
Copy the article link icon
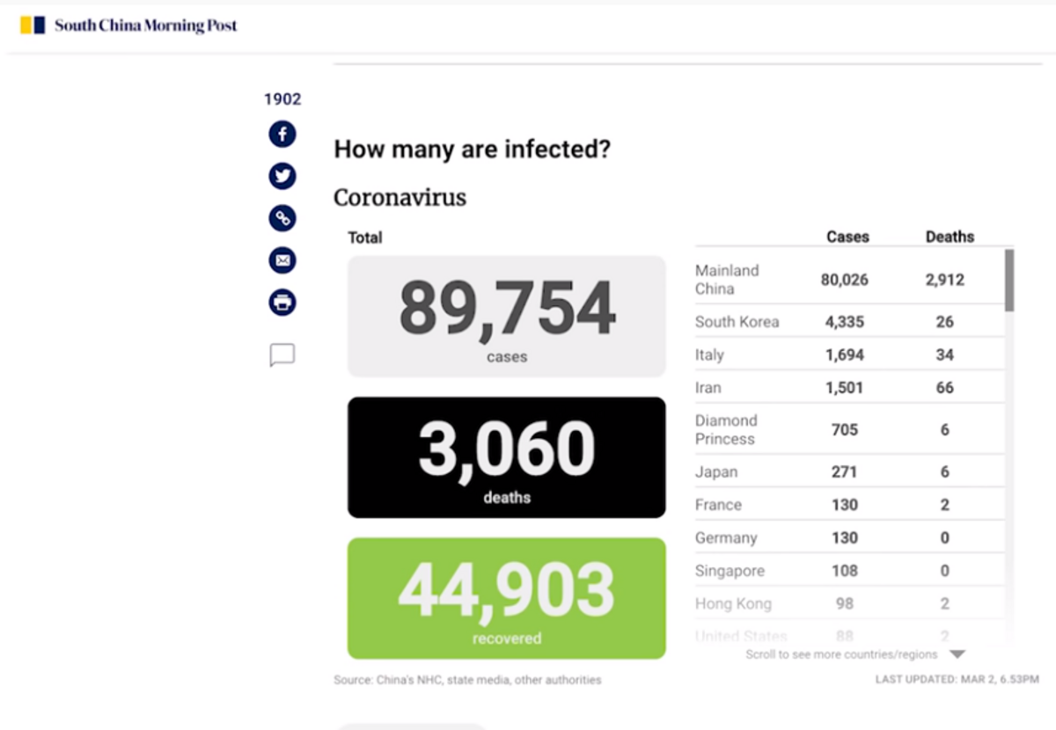coord(282,218)
